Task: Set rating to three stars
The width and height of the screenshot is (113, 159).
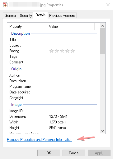Action: (62, 51)
